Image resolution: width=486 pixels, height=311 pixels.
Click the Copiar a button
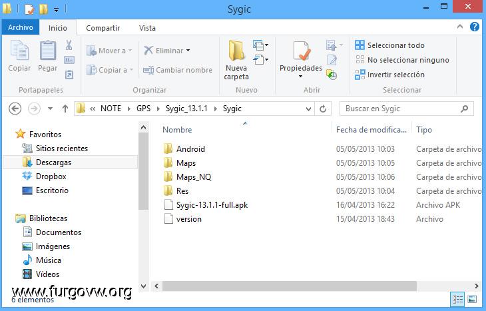click(x=110, y=70)
